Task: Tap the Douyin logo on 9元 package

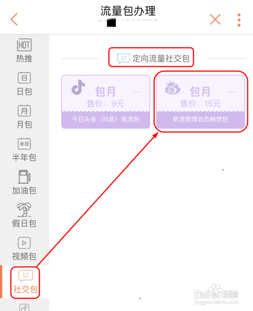Action: [x=78, y=87]
